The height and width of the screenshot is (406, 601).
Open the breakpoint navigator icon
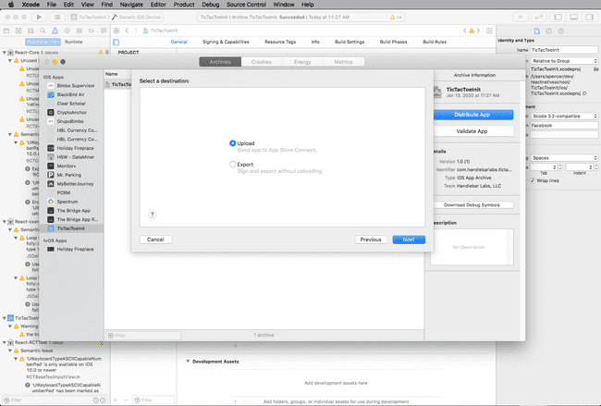92,31
